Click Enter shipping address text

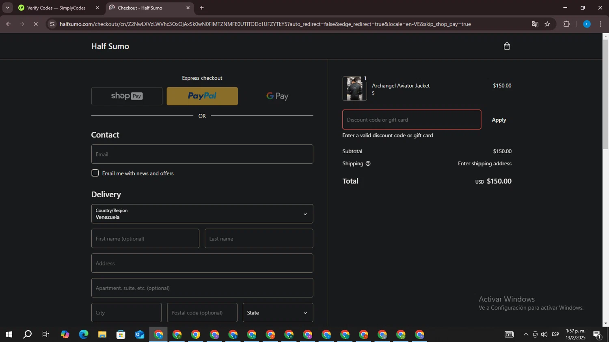tap(485, 164)
